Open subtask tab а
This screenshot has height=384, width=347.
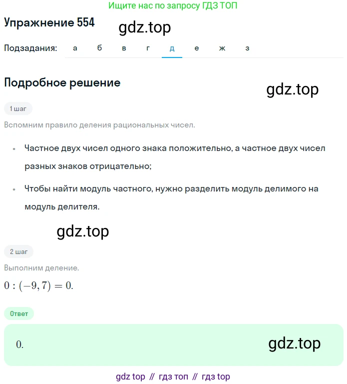pos(75,48)
